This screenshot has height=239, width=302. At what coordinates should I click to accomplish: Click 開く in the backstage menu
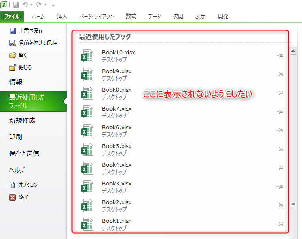click(x=18, y=55)
